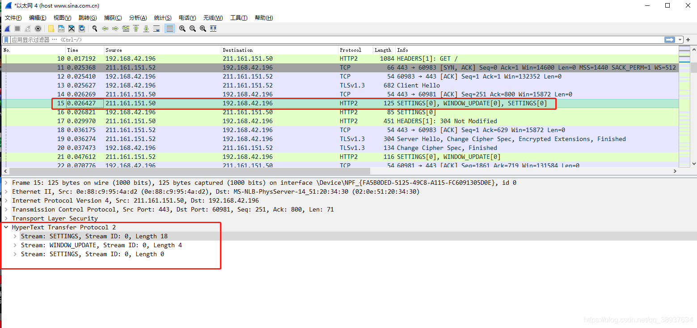
Task: Open the capture options gear icon
Action: click(38, 29)
